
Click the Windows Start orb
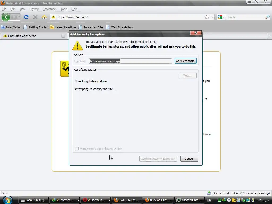click(x=7, y=200)
